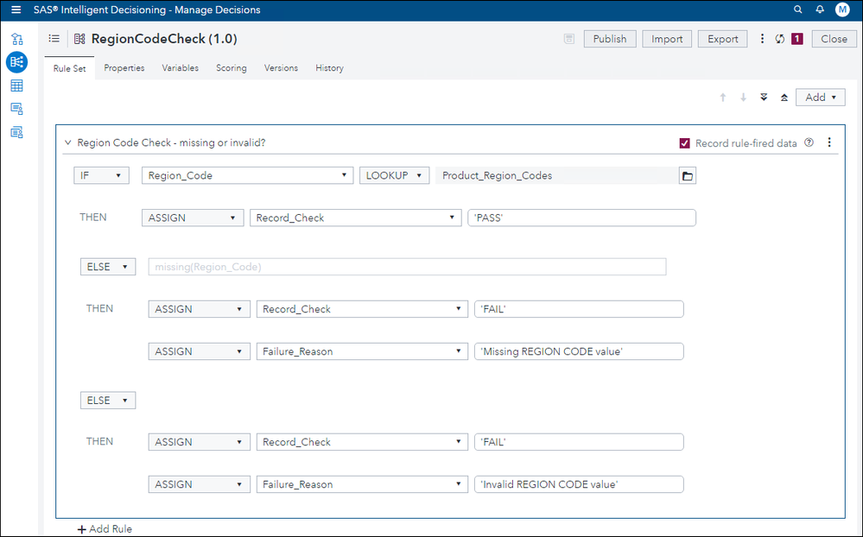Open the Add dropdown button
Viewport: 863px width, 537px height.
(x=820, y=98)
